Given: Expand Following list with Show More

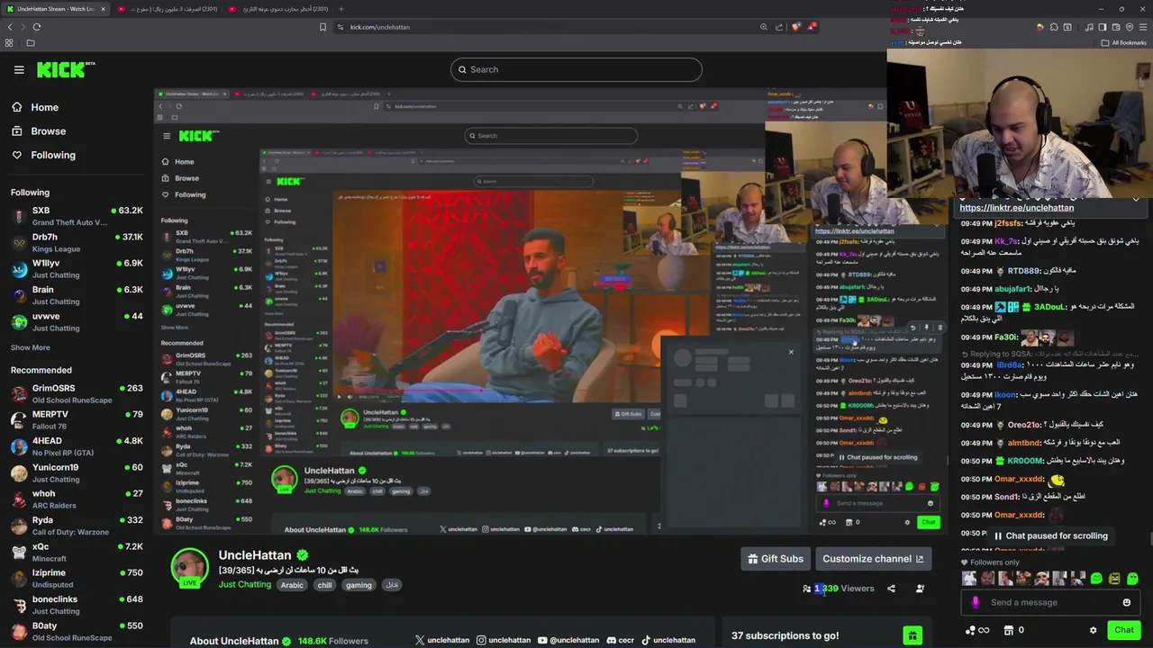Looking at the screenshot, I should click(x=31, y=347).
